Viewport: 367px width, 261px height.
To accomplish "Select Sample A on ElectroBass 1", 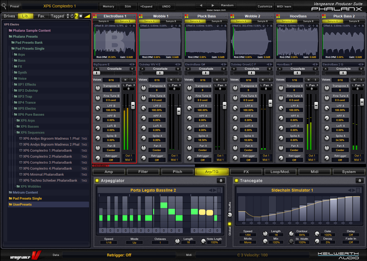I will coord(103,21).
